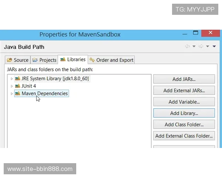Click the Source tab folder icon
The image size is (222, 178).
click(9, 60)
